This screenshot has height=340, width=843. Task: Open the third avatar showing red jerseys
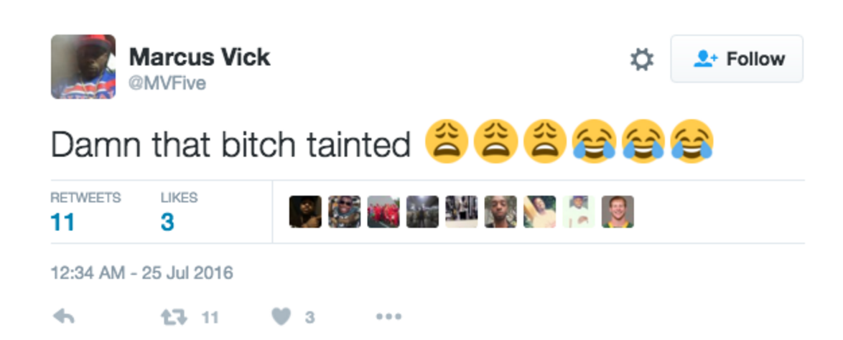pyautogui.click(x=383, y=212)
